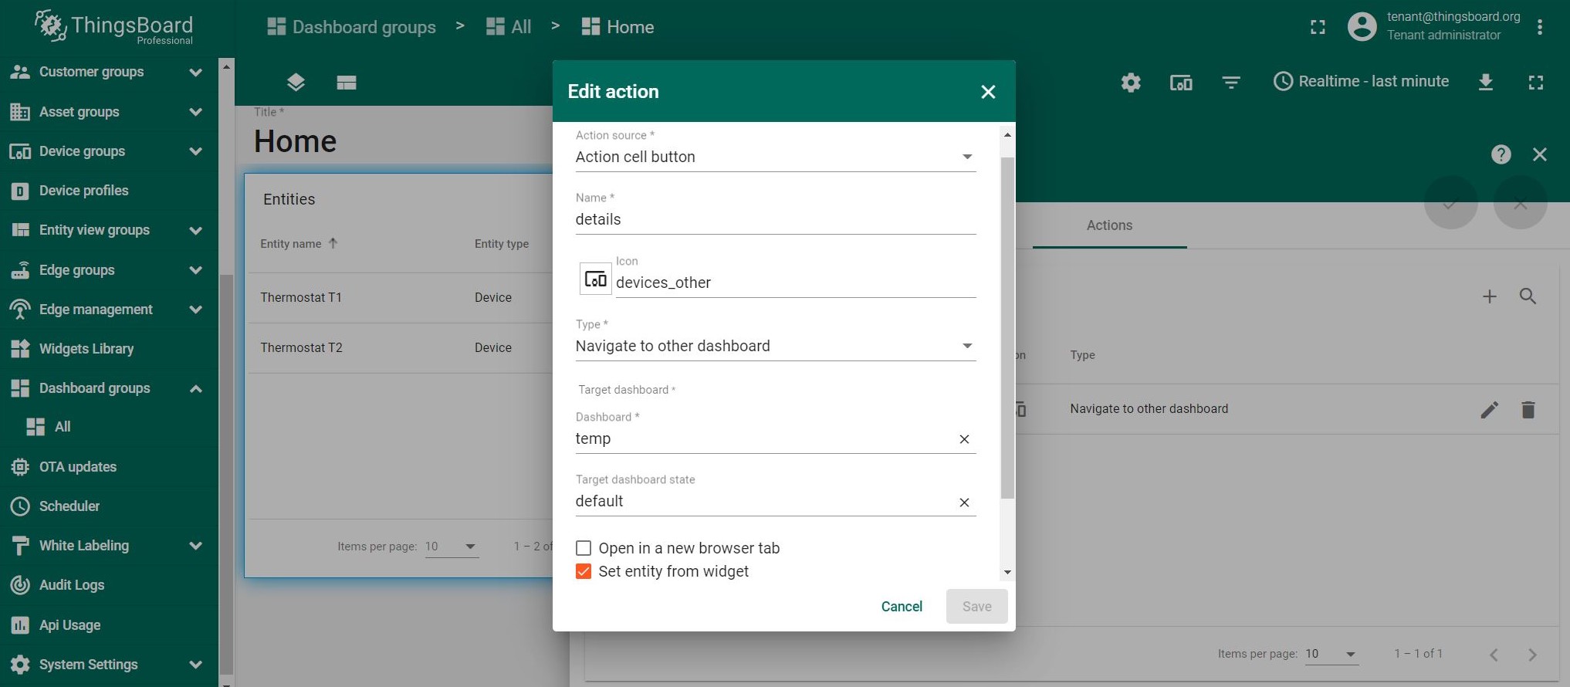Open the Api Usage chart icon

tap(20, 625)
